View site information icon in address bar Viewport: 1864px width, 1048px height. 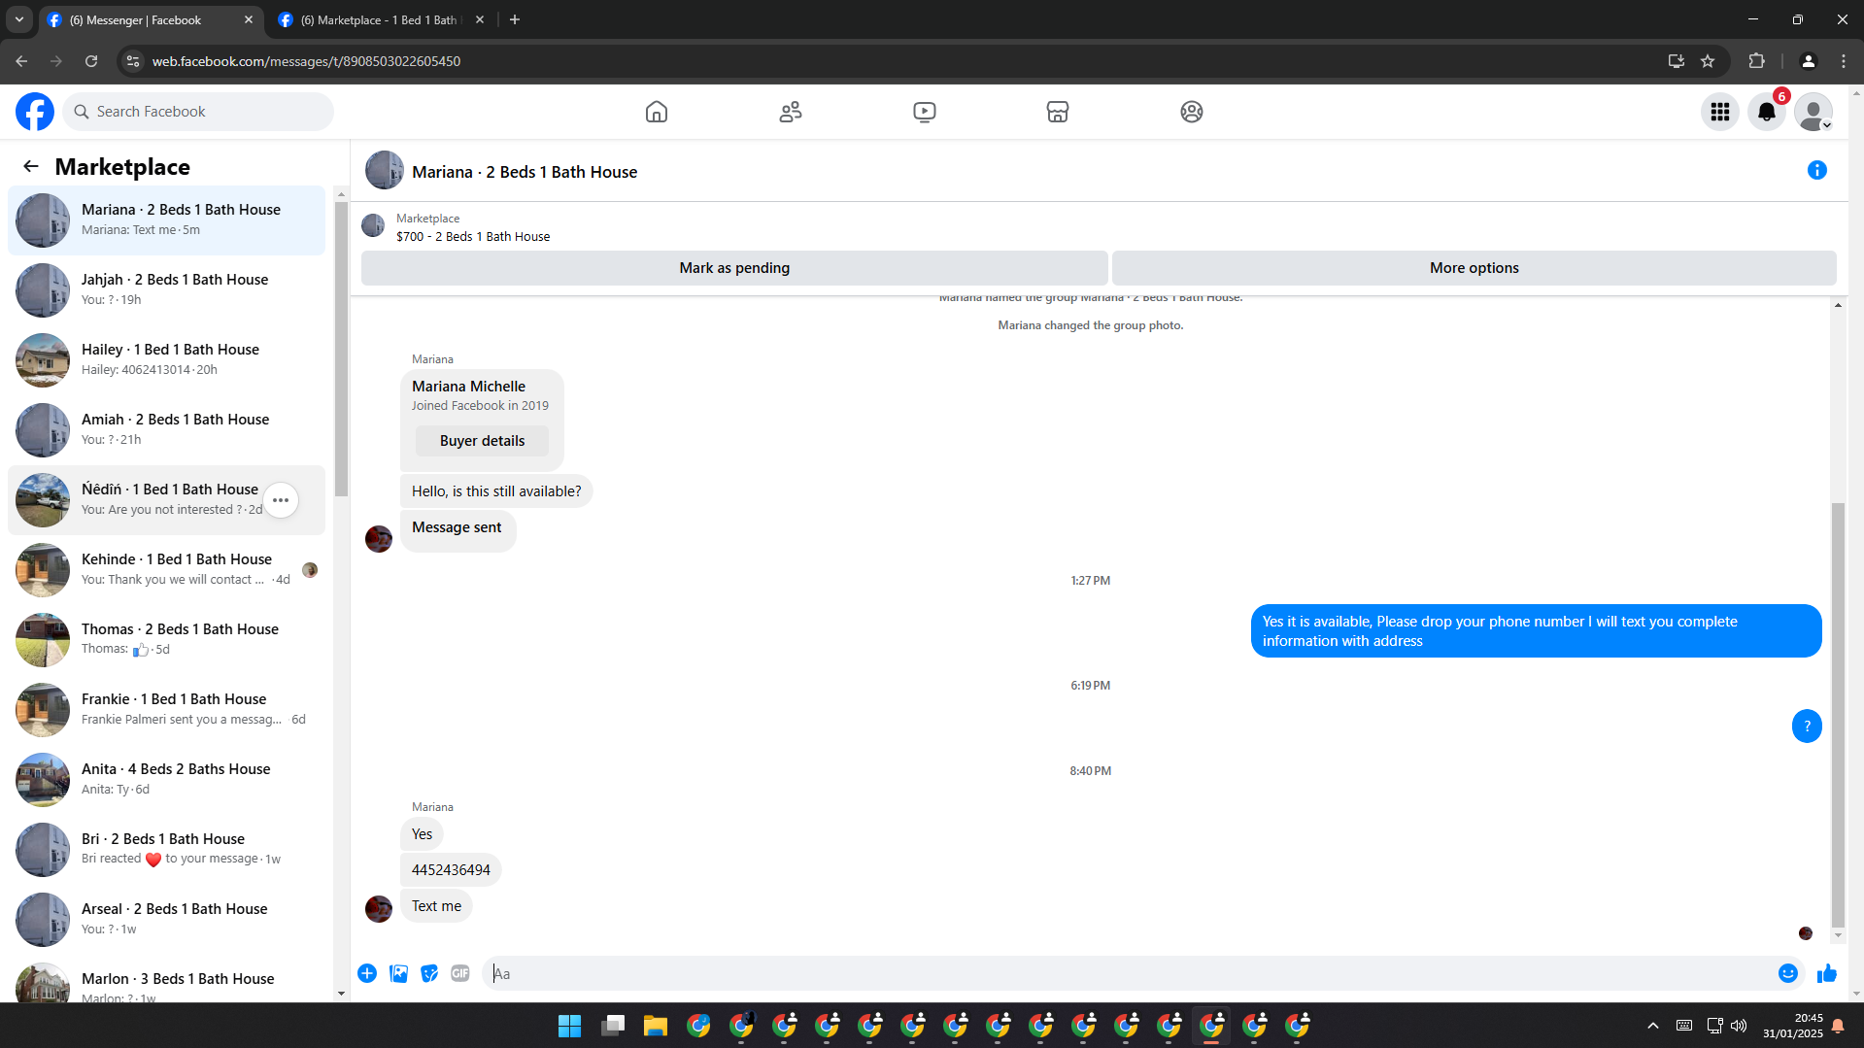133,61
